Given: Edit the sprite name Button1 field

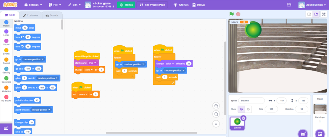Looking at the screenshot, I should click(251, 101).
